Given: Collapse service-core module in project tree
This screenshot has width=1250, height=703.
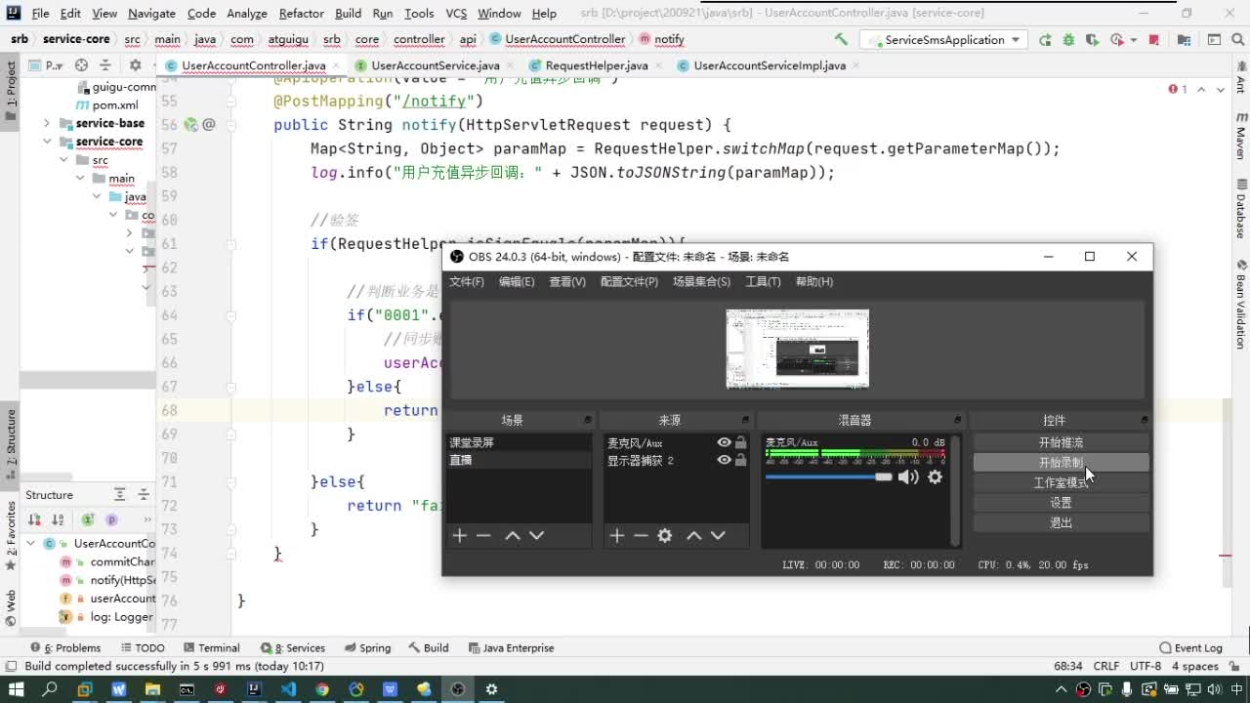Looking at the screenshot, I should tap(47, 142).
